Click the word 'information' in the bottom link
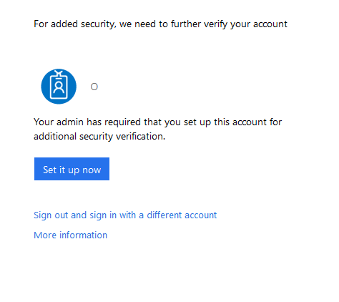This screenshot has height=302, width=339. pyautogui.click(x=84, y=235)
